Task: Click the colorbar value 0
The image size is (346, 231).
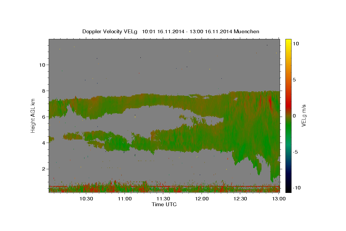Action: click(294, 115)
